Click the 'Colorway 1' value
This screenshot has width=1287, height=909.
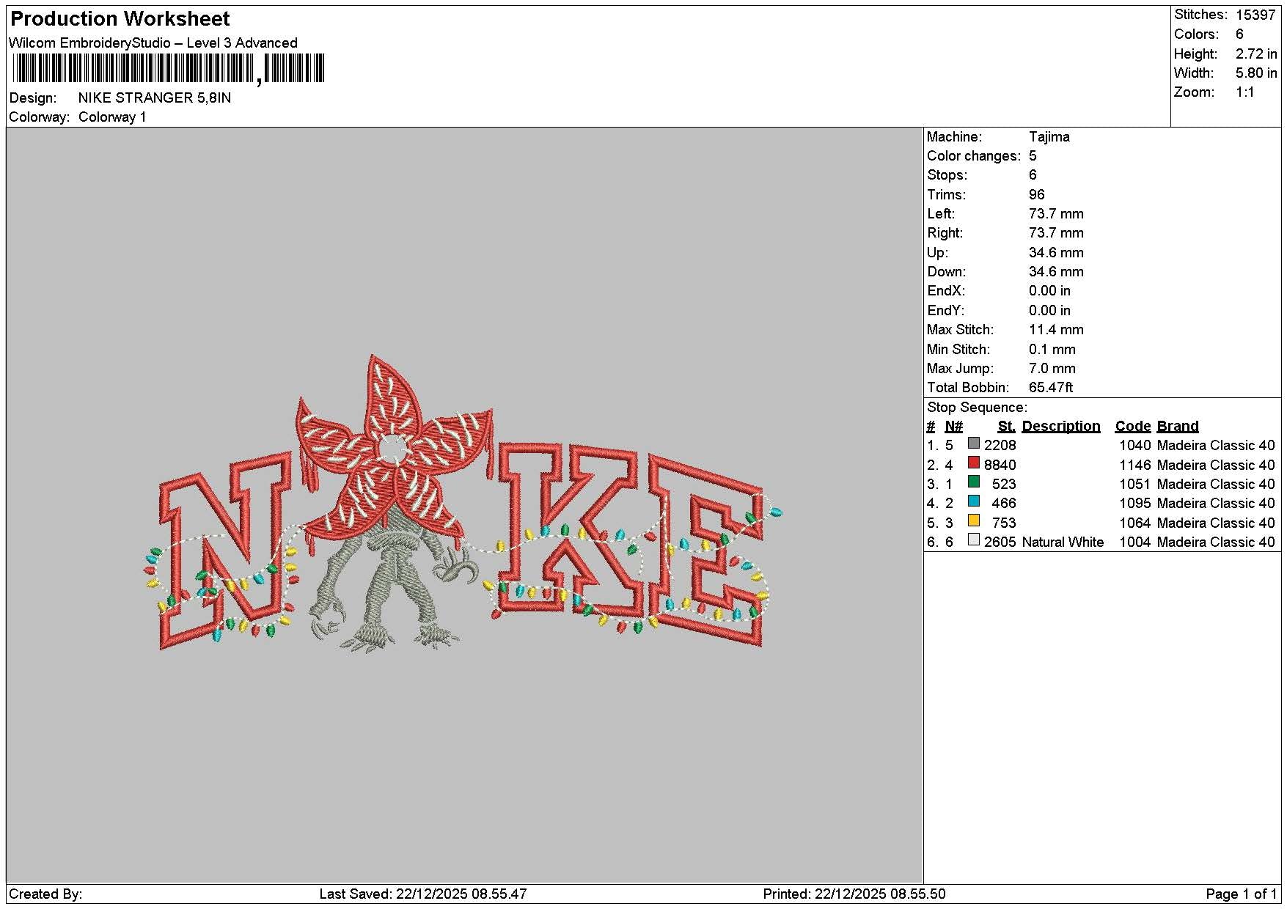pos(112,117)
